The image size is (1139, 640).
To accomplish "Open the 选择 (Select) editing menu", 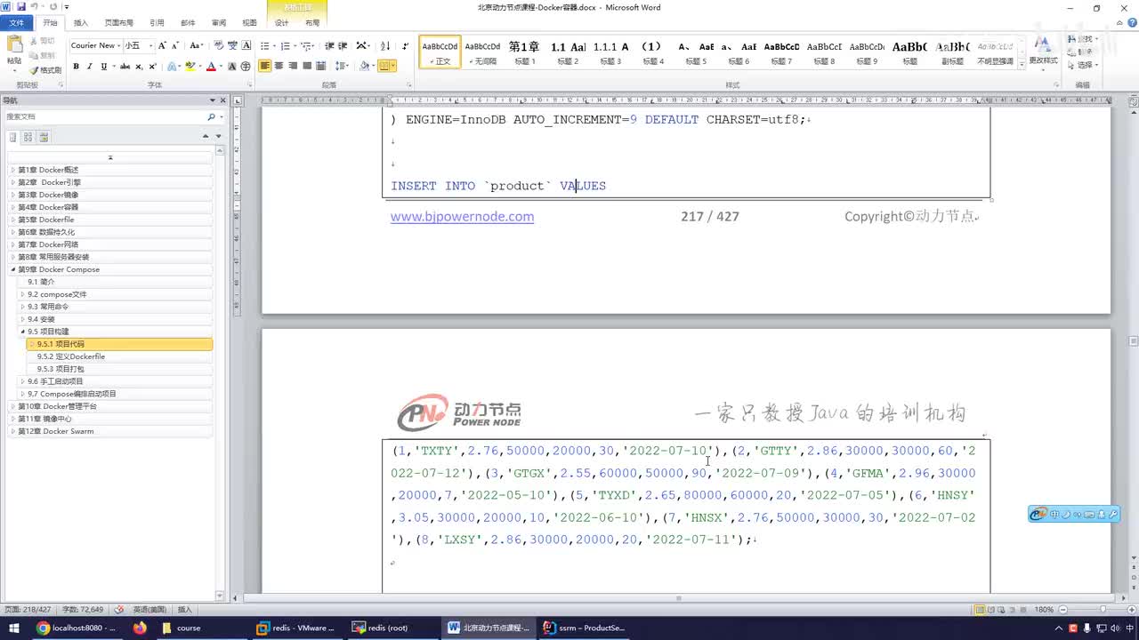I will pos(1083,65).
